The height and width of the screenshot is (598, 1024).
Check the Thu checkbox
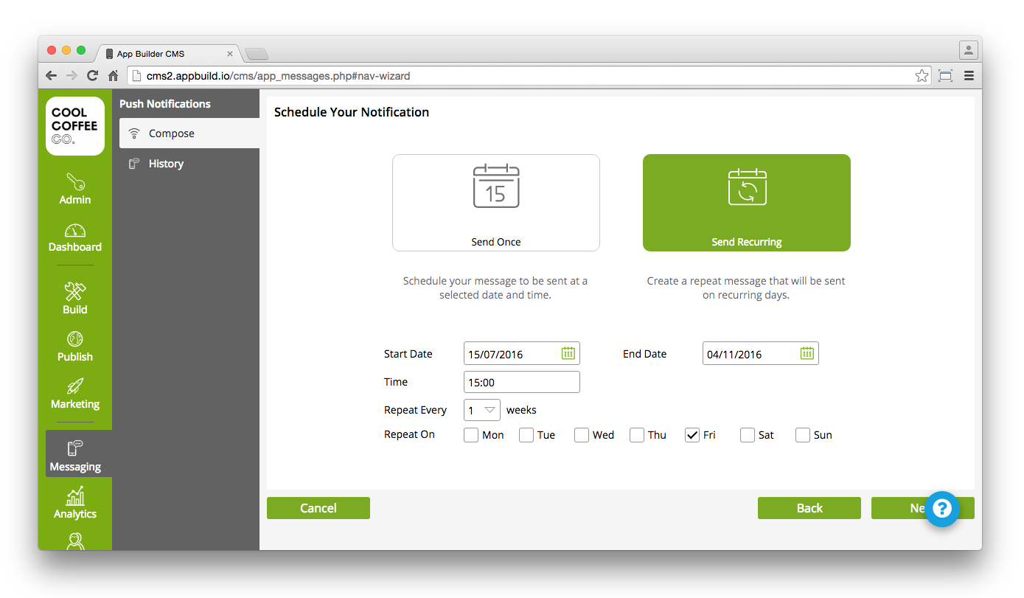click(637, 435)
